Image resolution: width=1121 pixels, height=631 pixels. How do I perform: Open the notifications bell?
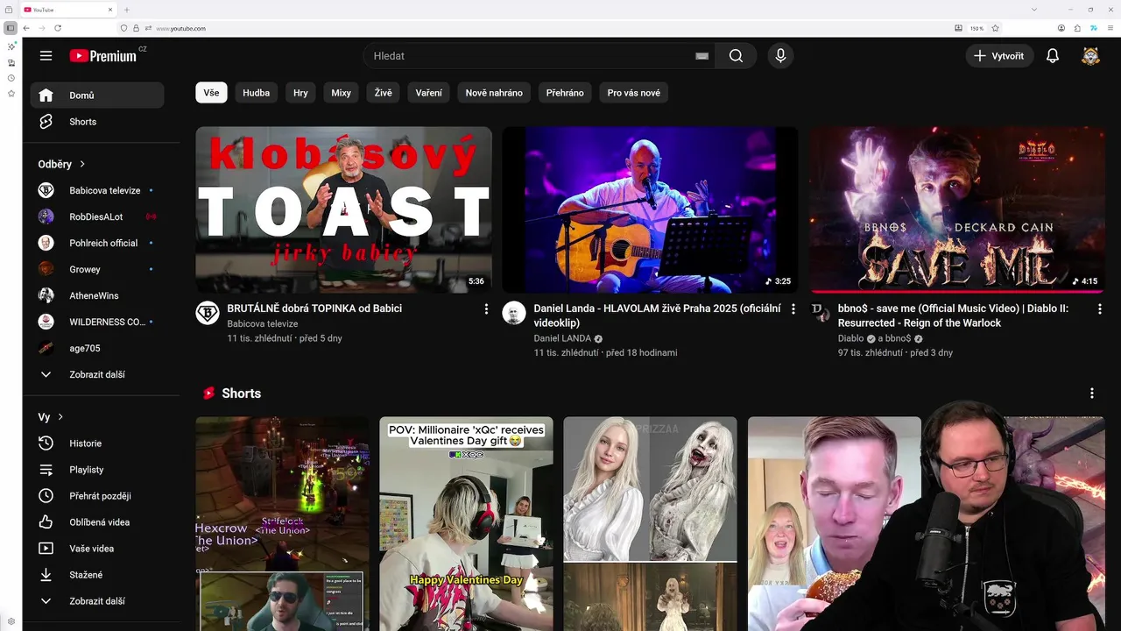pyautogui.click(x=1053, y=56)
